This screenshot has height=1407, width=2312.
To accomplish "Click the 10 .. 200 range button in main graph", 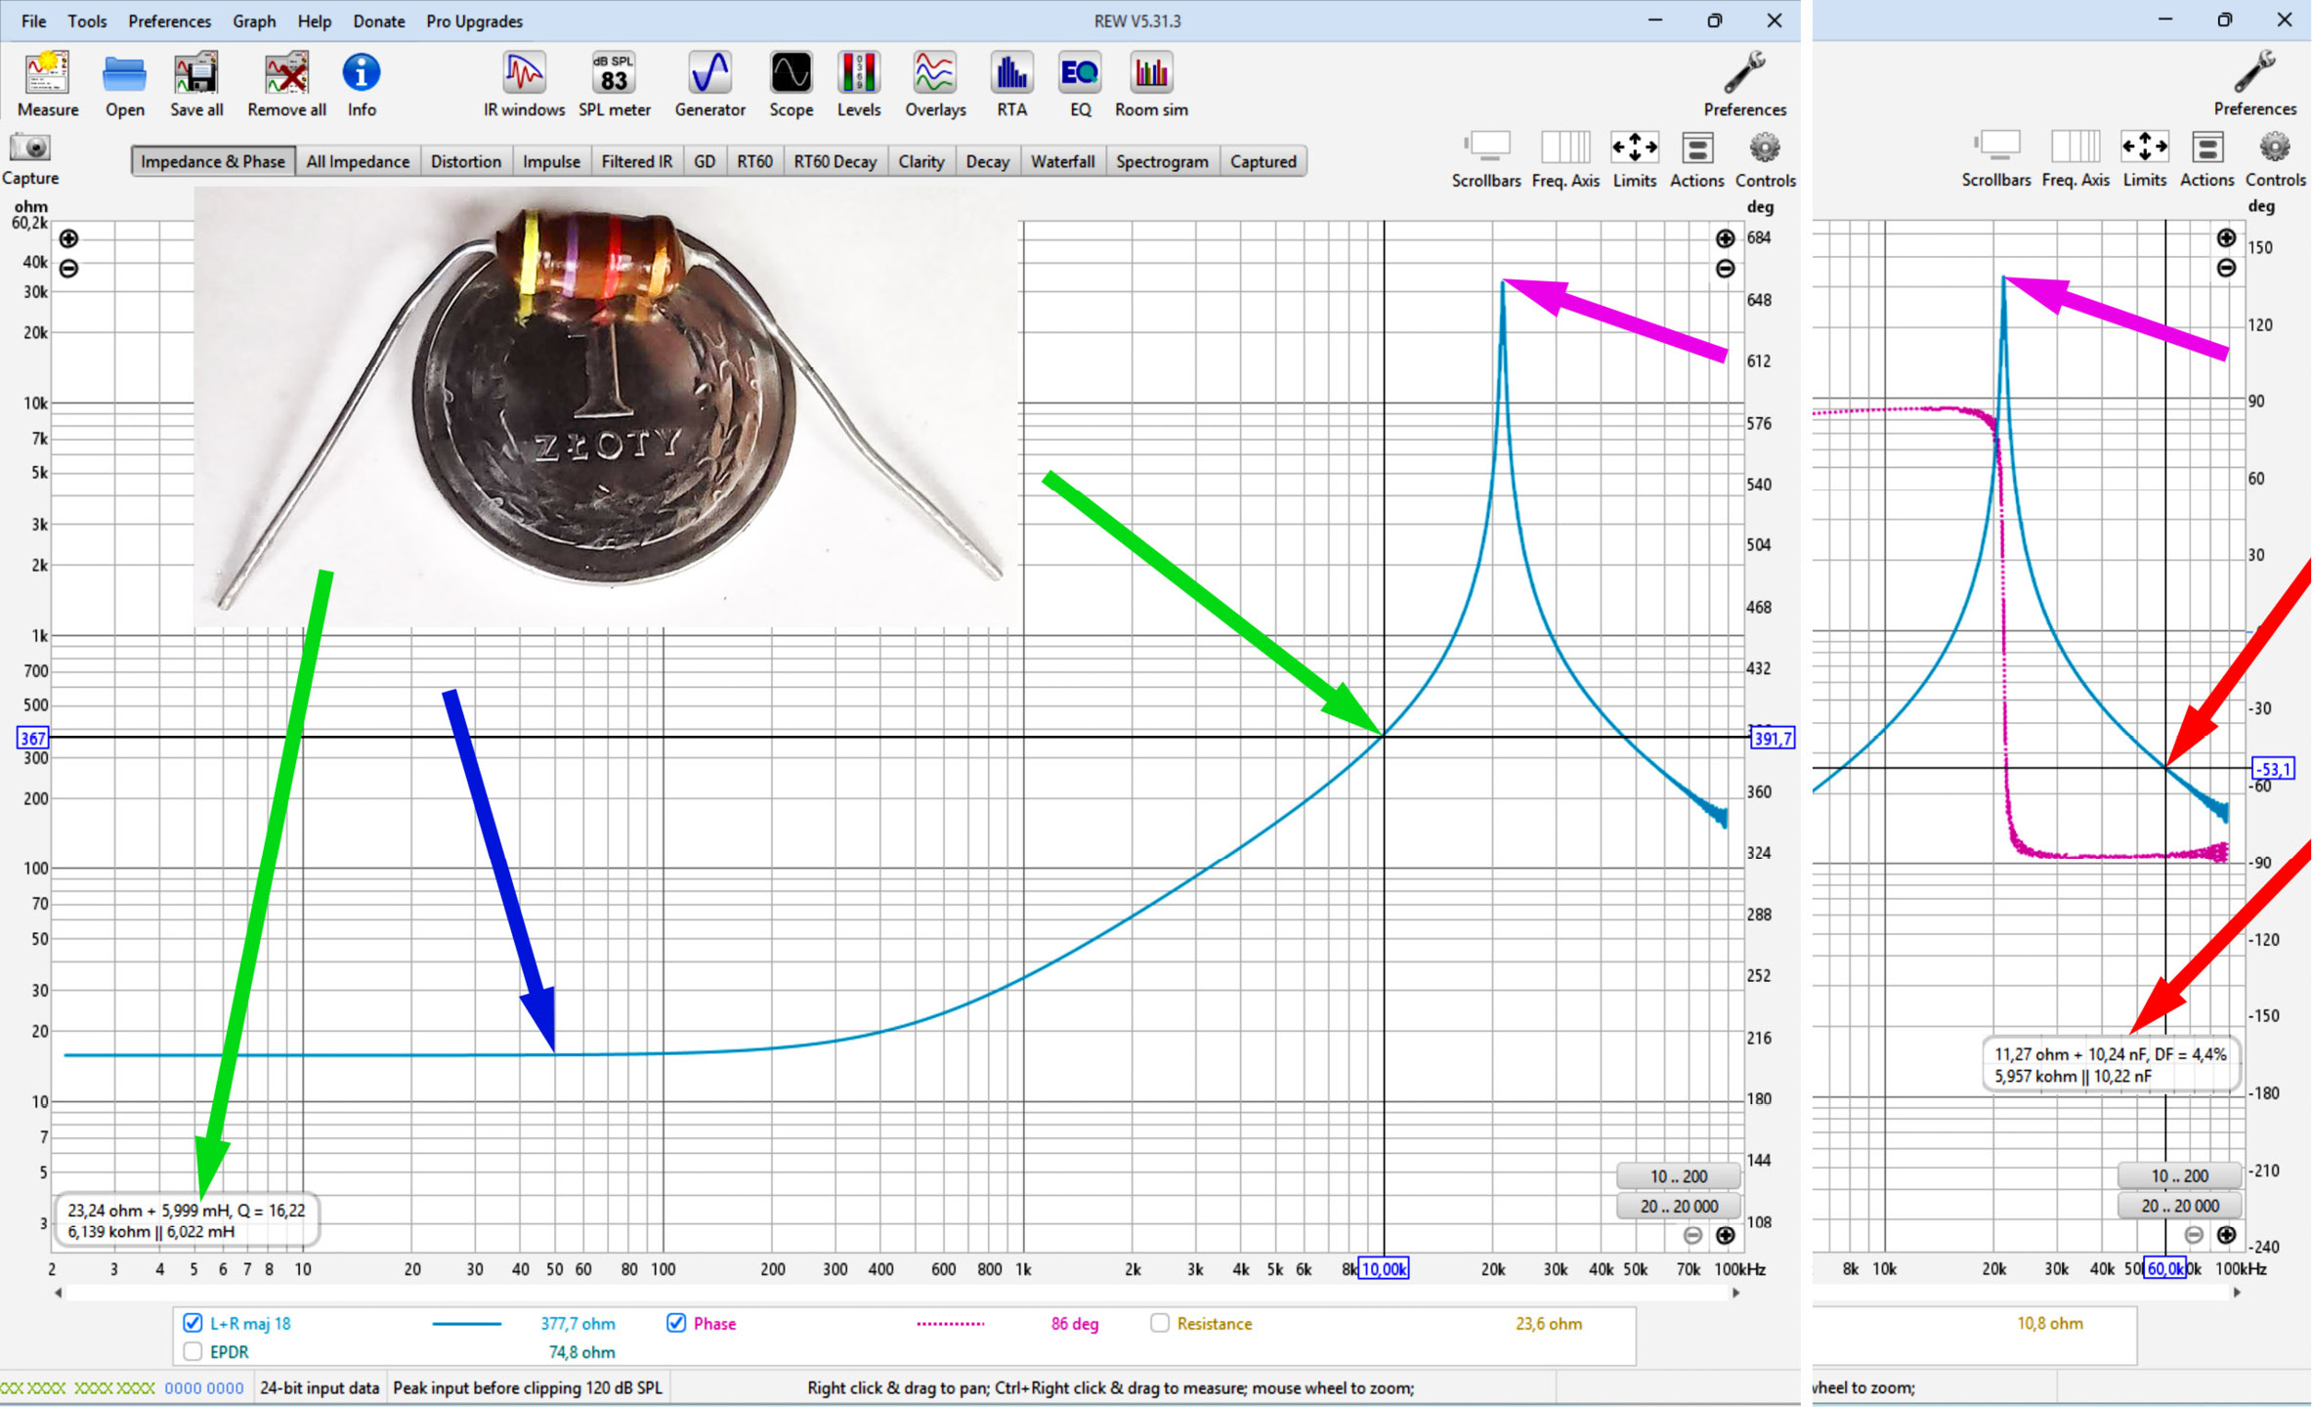I will 1678,1175.
